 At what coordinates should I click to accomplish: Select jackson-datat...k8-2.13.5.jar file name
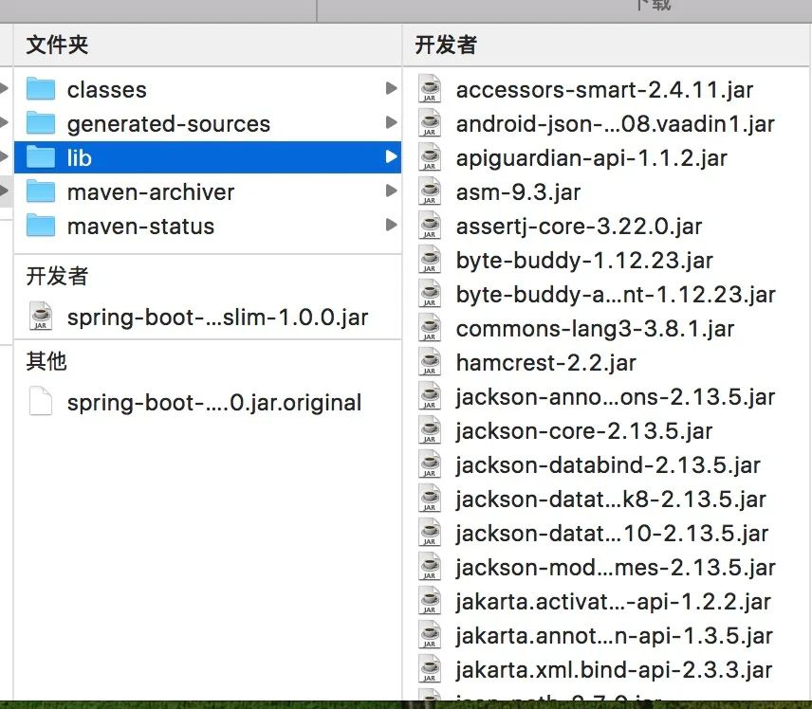(611, 500)
